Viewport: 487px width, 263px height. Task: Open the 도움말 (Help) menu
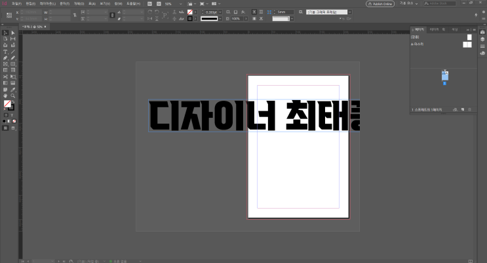coord(133,4)
